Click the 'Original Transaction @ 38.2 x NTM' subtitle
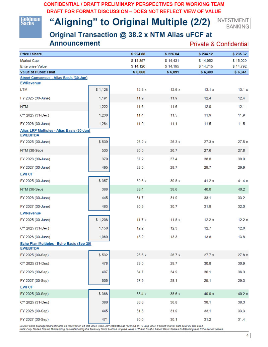 pos(130,39)
